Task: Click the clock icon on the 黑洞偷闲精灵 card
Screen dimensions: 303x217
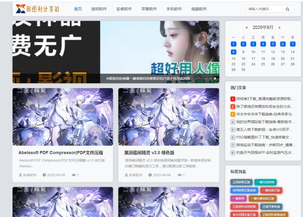Action: coord(150,175)
